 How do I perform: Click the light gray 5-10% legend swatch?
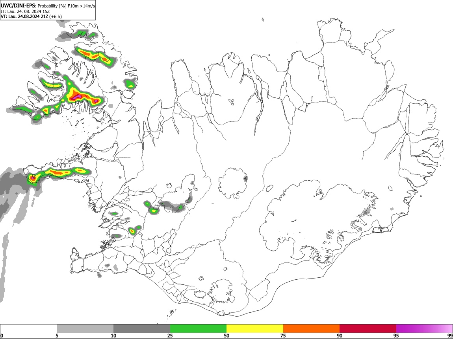pos(85,328)
